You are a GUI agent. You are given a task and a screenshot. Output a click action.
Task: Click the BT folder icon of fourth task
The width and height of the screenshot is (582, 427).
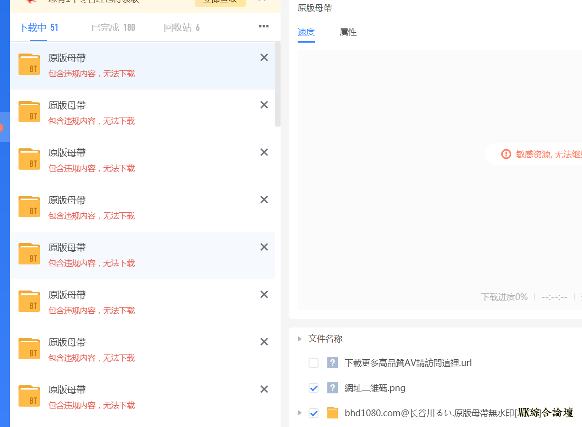(x=29, y=207)
